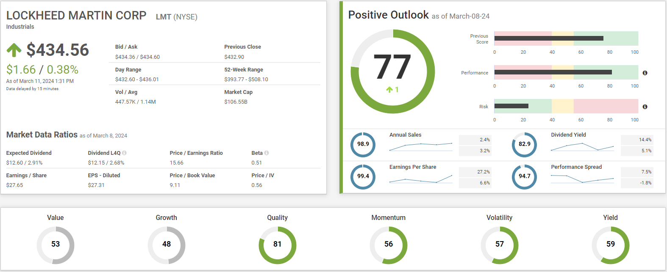The height and width of the screenshot is (272, 667).
Task: Click the Data delayed by 15 minutes note
Action: point(32,89)
